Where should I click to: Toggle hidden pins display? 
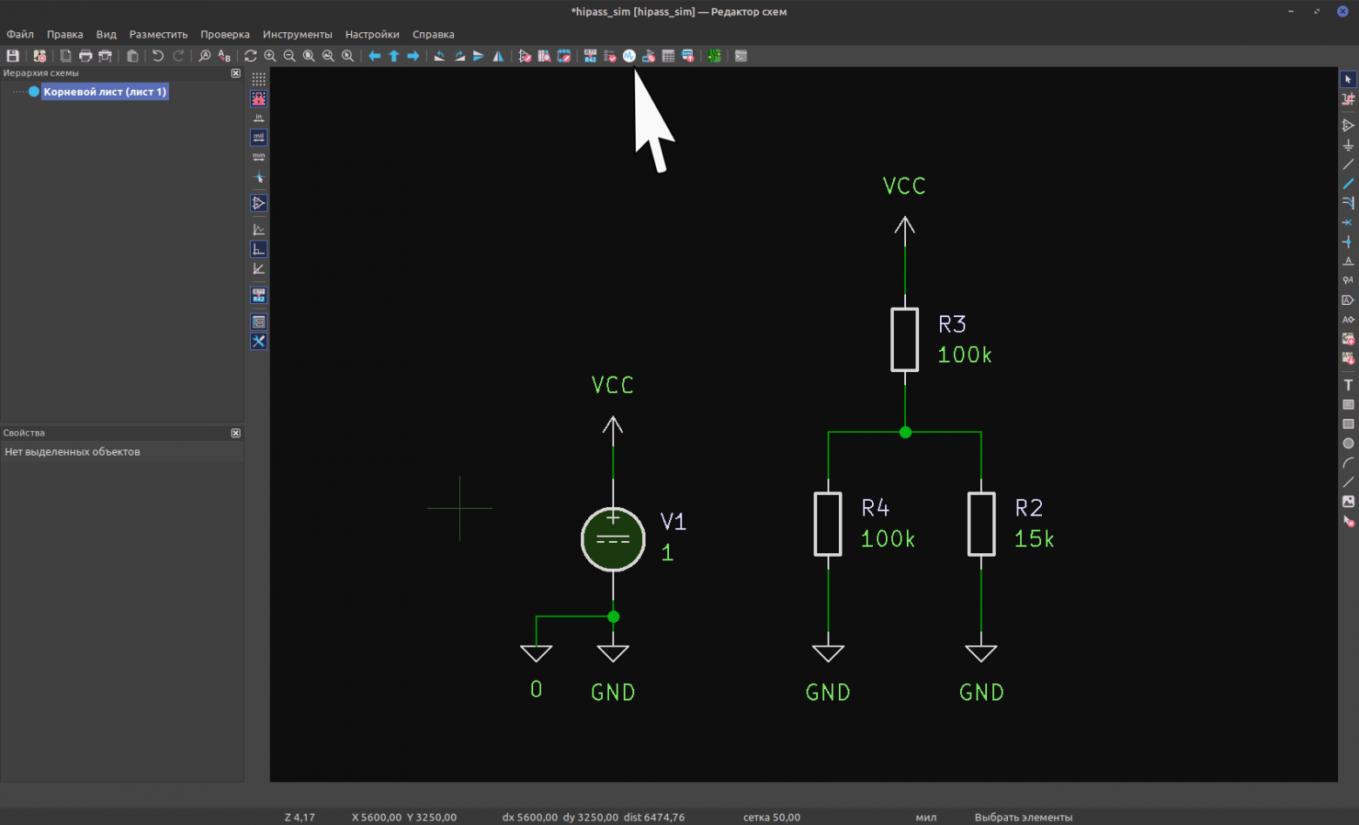[x=259, y=203]
